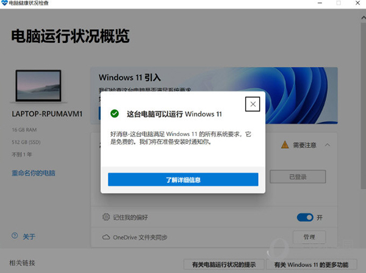Click the OneDrive 文件夹同步 label

click(x=140, y=237)
